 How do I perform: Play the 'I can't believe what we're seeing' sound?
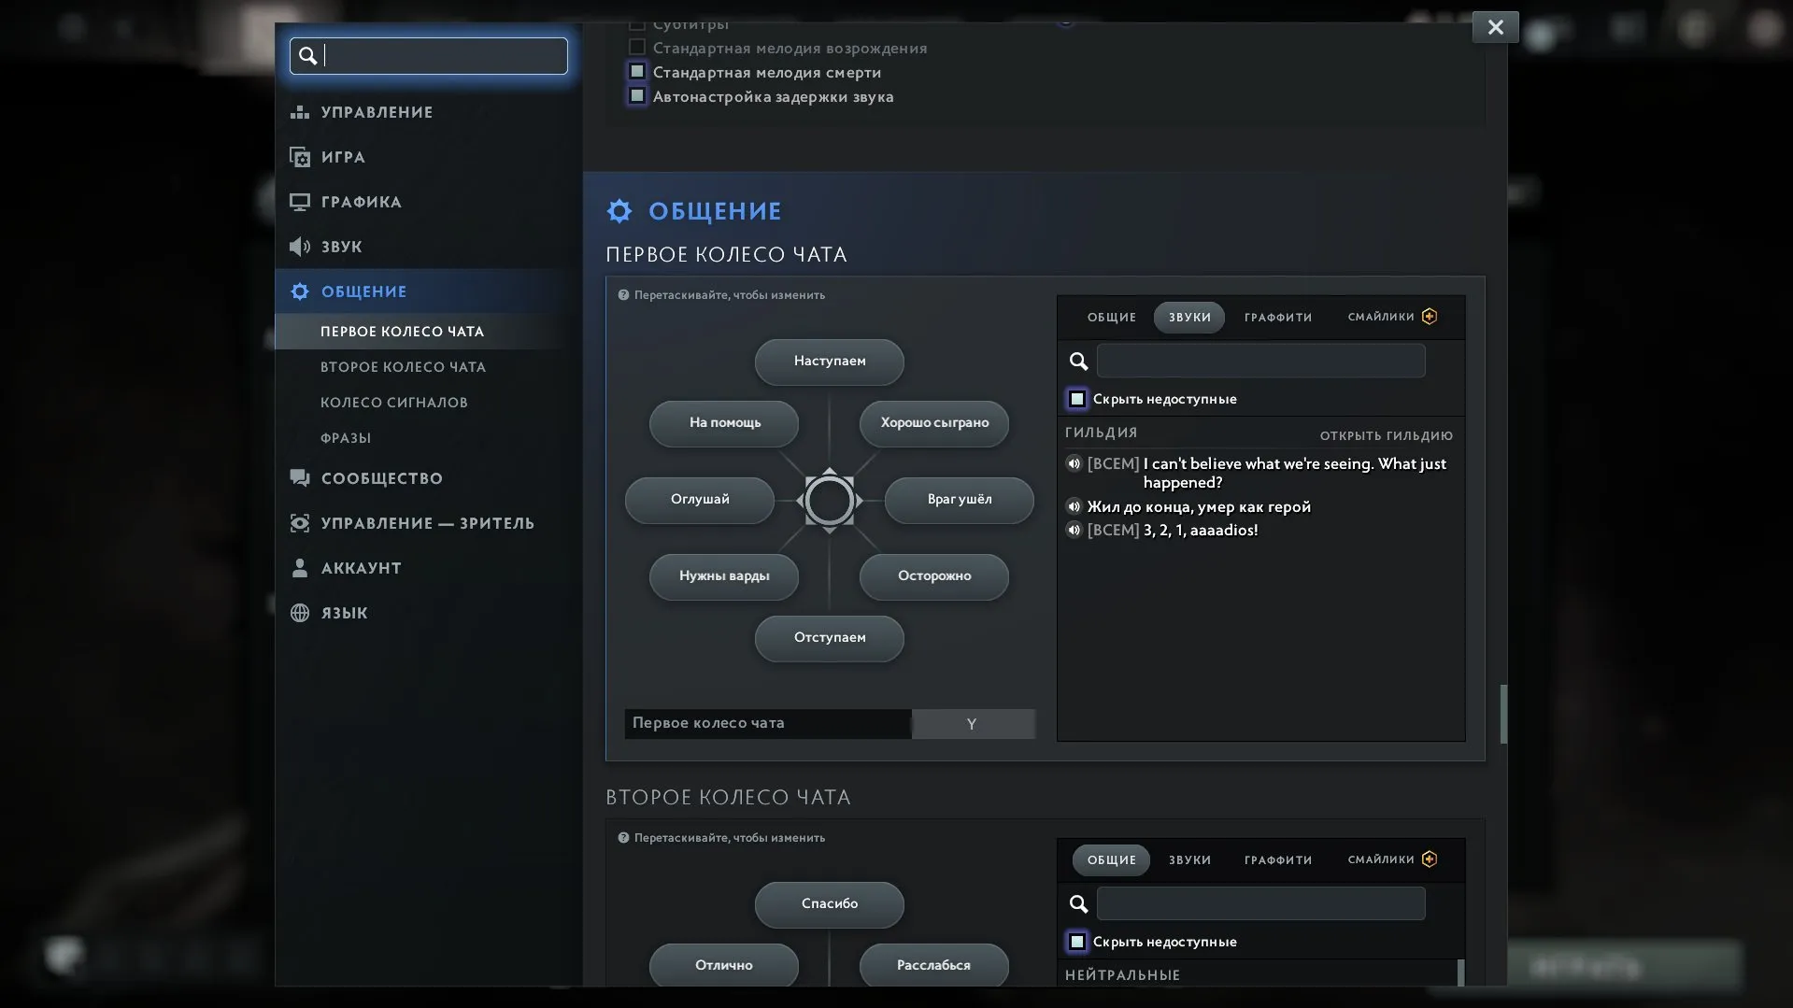coord(1074,463)
